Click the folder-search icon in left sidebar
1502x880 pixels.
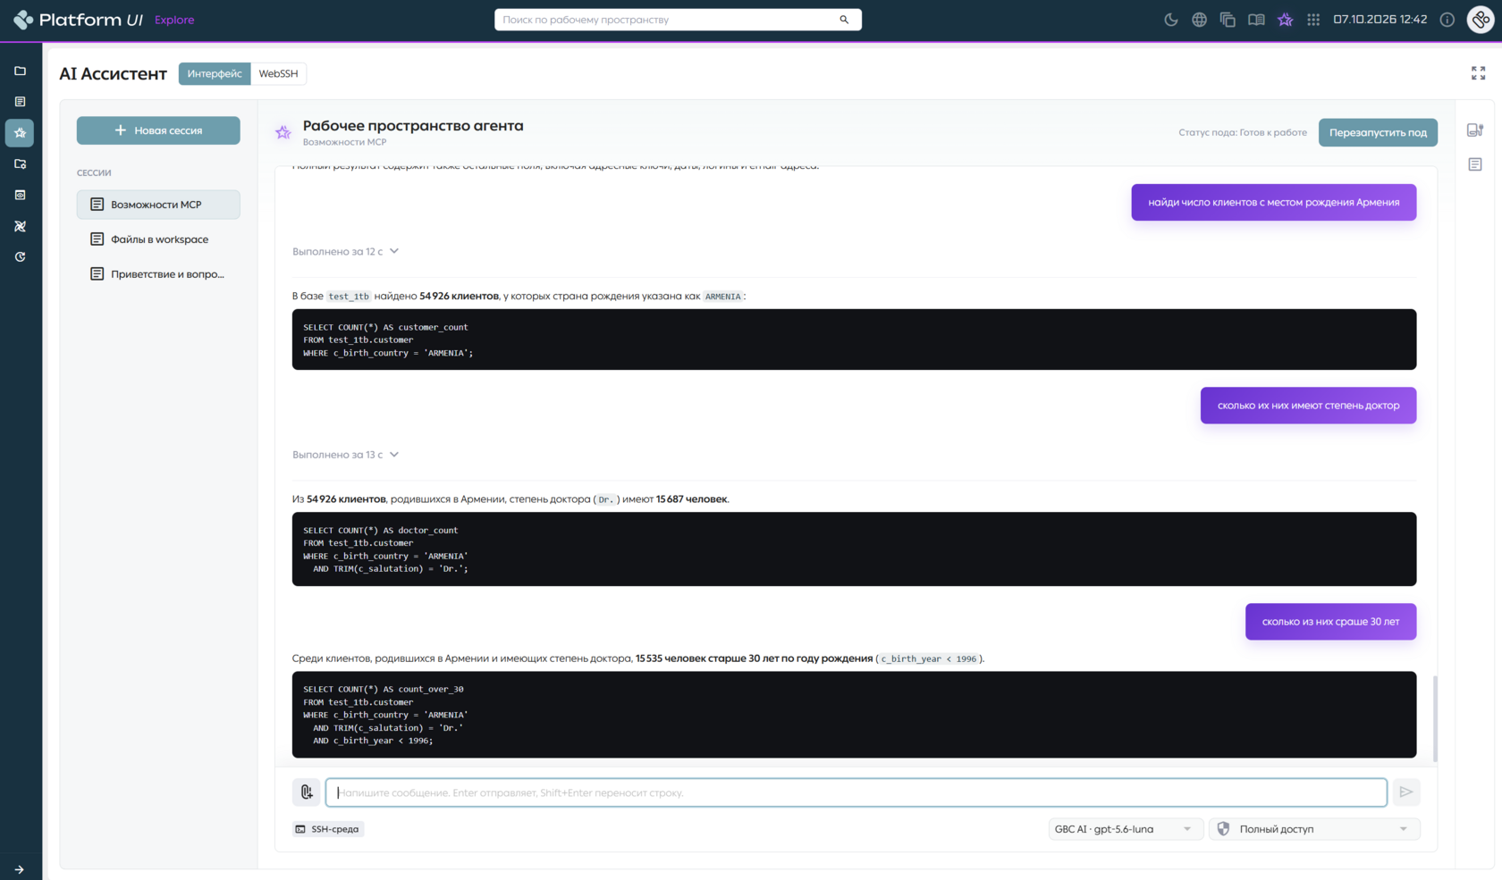20,163
